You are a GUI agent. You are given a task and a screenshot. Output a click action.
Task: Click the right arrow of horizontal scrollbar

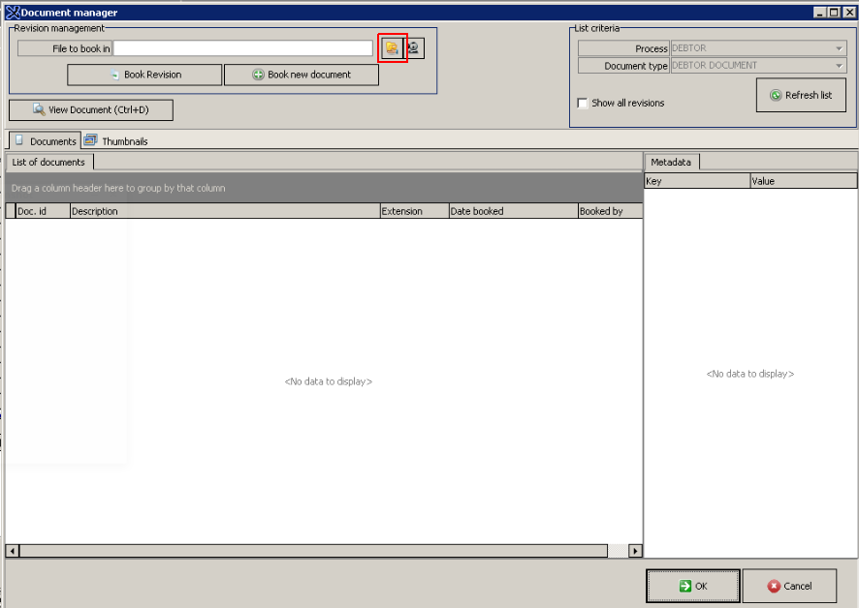point(635,551)
